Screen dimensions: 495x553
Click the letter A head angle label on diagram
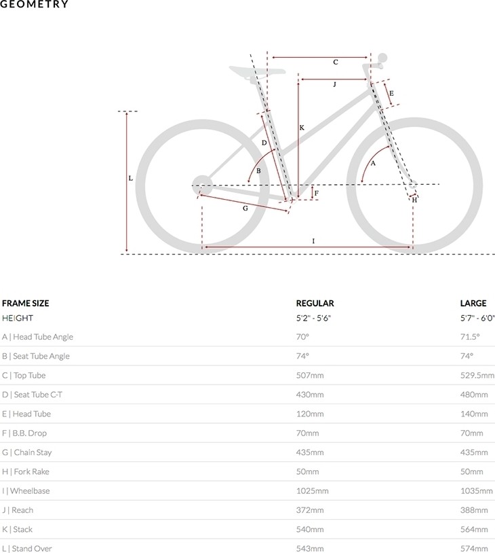click(x=373, y=163)
